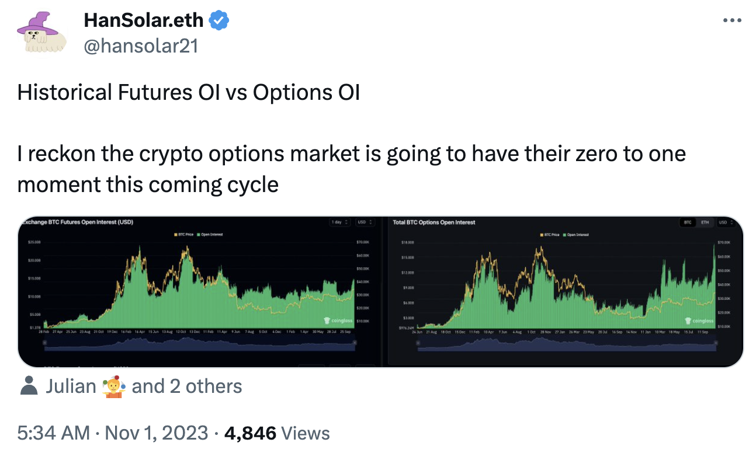This screenshot has height=453, width=756.
Task: Open the USD dropdown on options chart
Action: point(726,222)
